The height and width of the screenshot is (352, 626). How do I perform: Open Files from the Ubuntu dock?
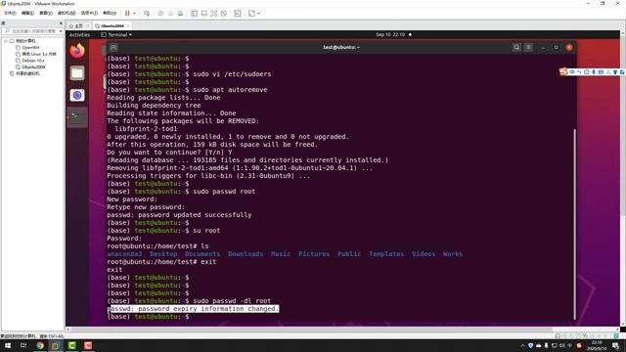click(x=77, y=73)
